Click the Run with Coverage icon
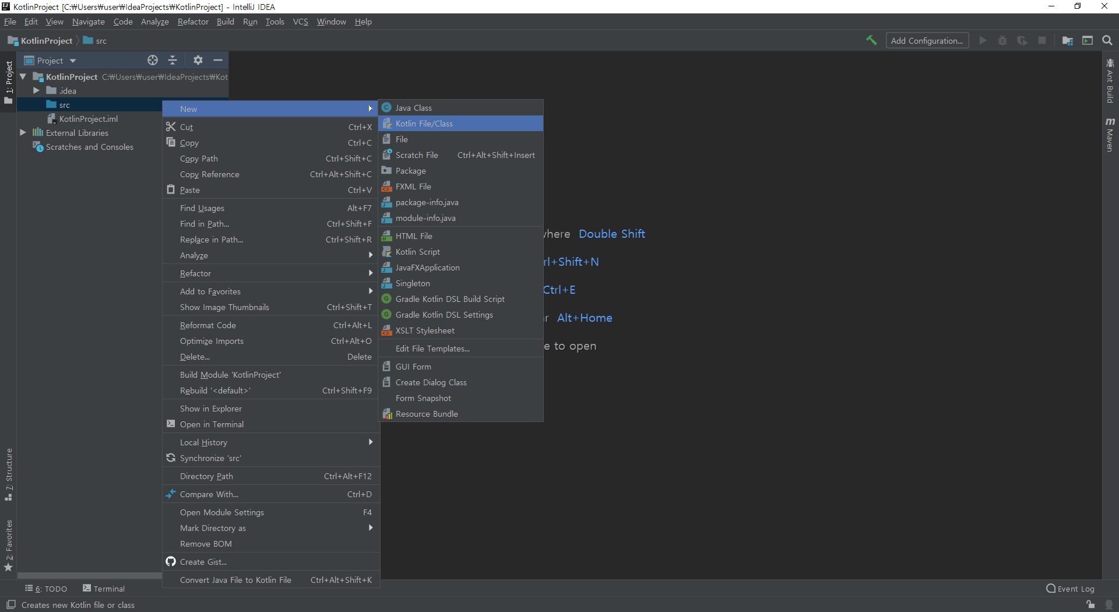Viewport: 1119px width, 612px height. click(x=1022, y=40)
